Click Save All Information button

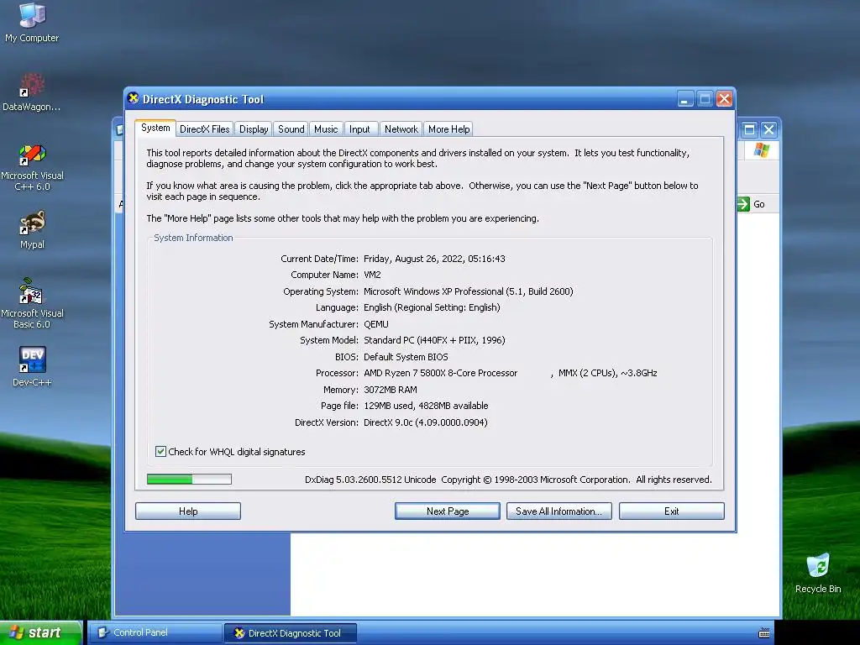pos(558,511)
